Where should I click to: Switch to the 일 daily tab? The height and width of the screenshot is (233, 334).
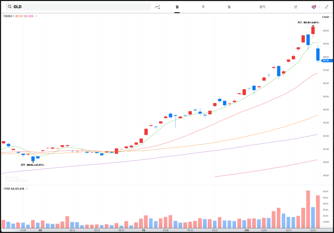click(177, 7)
